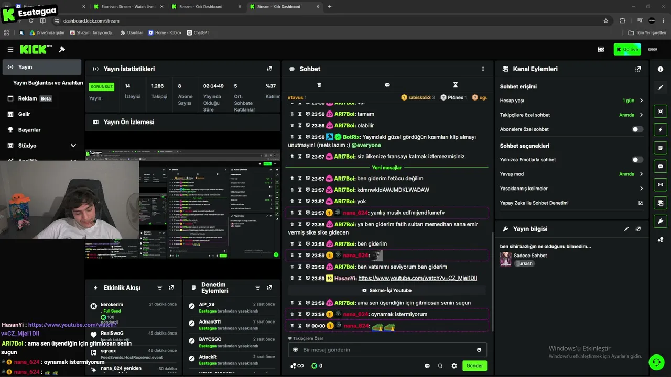Open Yayın in the left sidebar
The height and width of the screenshot is (377, 671).
click(x=42, y=67)
